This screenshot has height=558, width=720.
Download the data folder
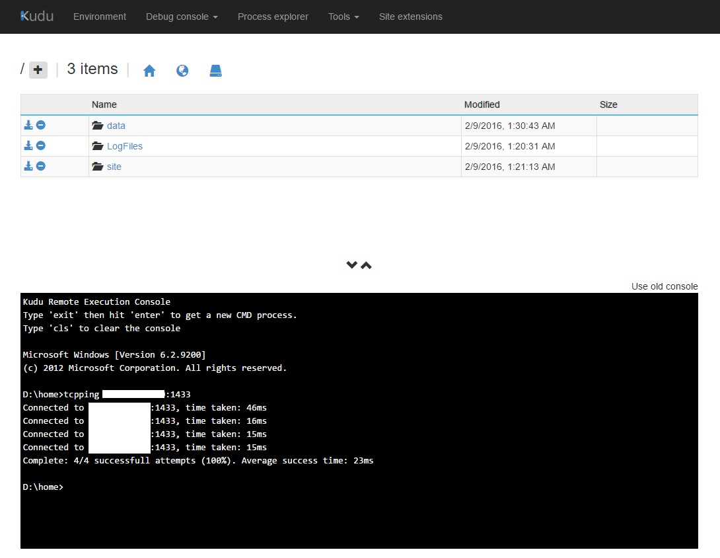coord(28,125)
